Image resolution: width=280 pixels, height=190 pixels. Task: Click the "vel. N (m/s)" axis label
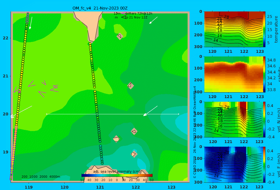pyautogui.click(x=278, y=120)
